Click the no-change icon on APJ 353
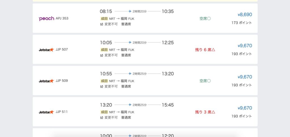Viewport: 290px width, 137px height. (102, 24)
